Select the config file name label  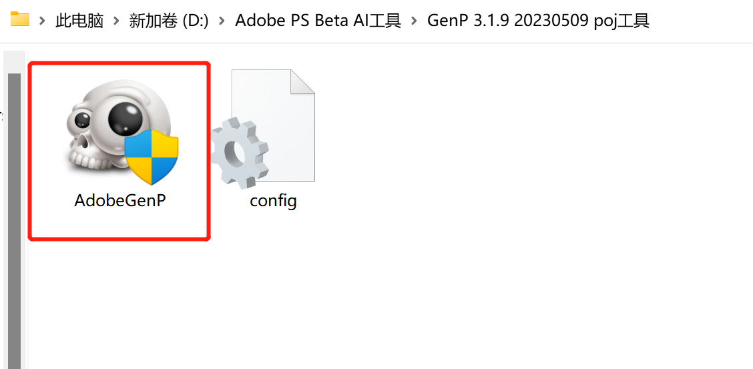273,200
